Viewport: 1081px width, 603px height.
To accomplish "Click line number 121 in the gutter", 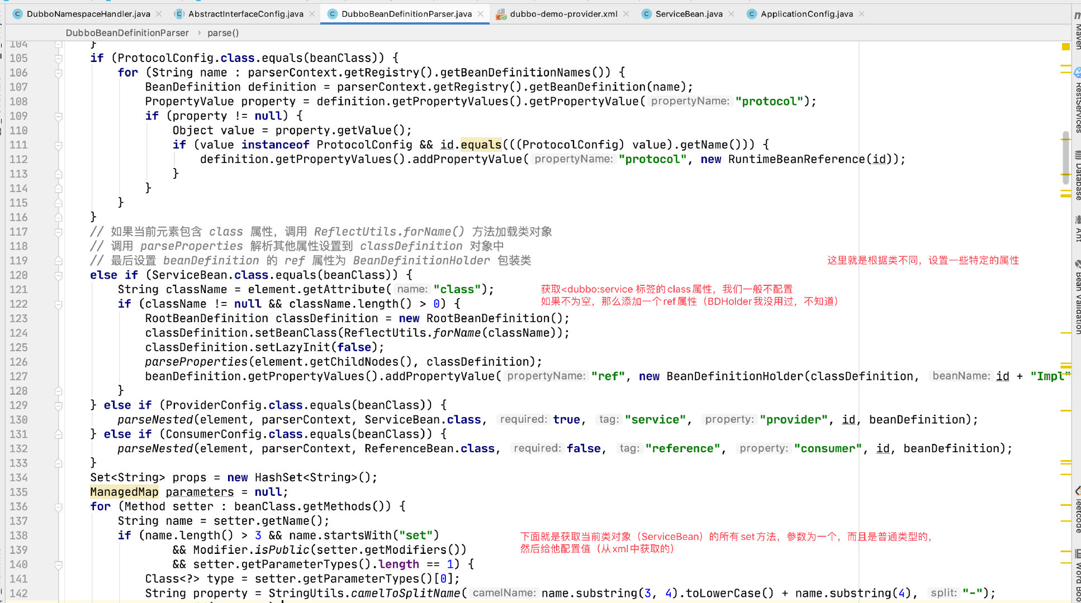I will [x=18, y=290].
